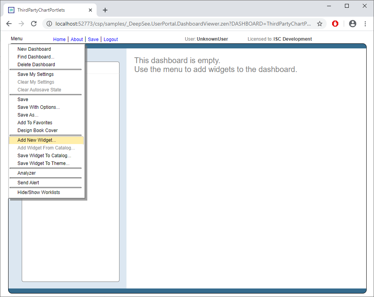Choose Add New Widget...
Screen dimensions: 374x297
pyautogui.click(x=47, y=140)
